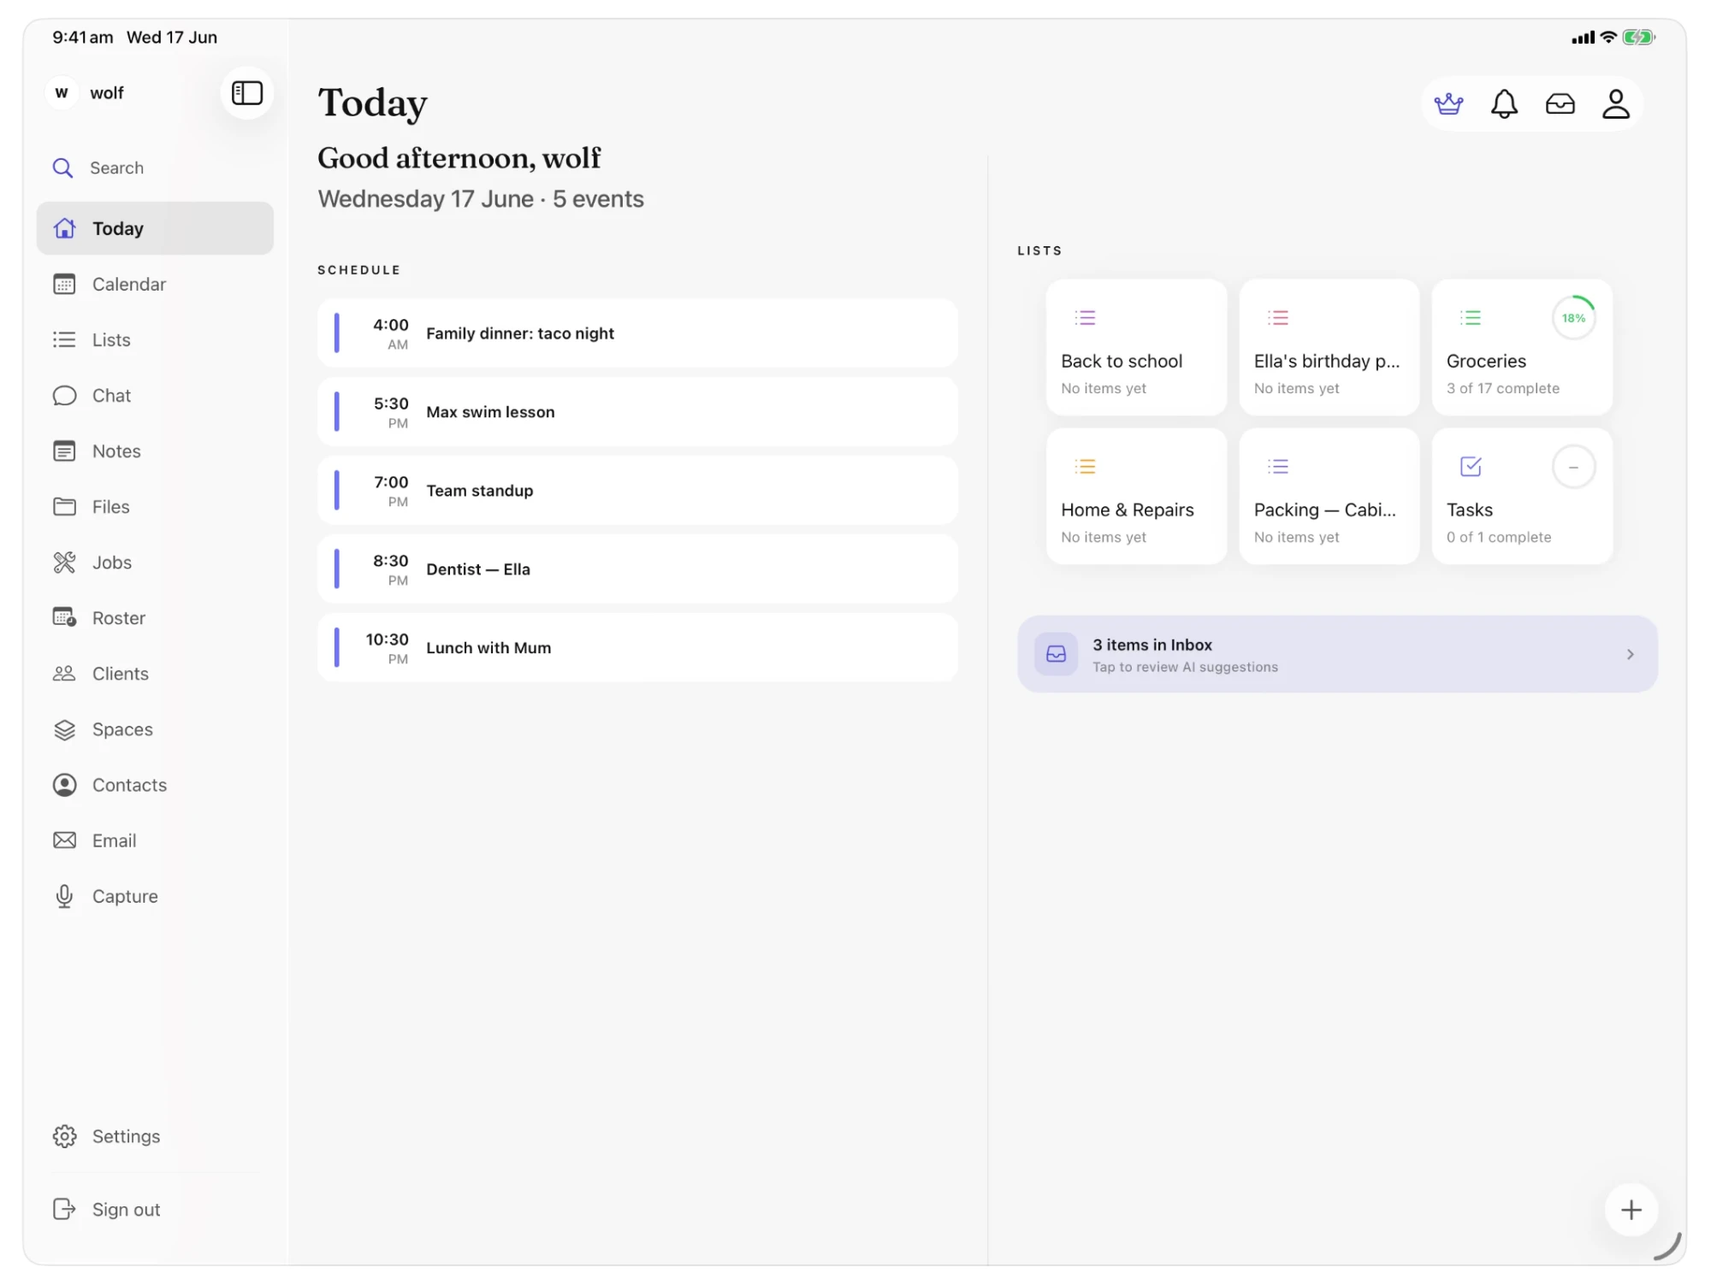Viewport: 1711px width, 1279px height.
Task: Click the Groceries 18% progress ring
Action: point(1573,318)
